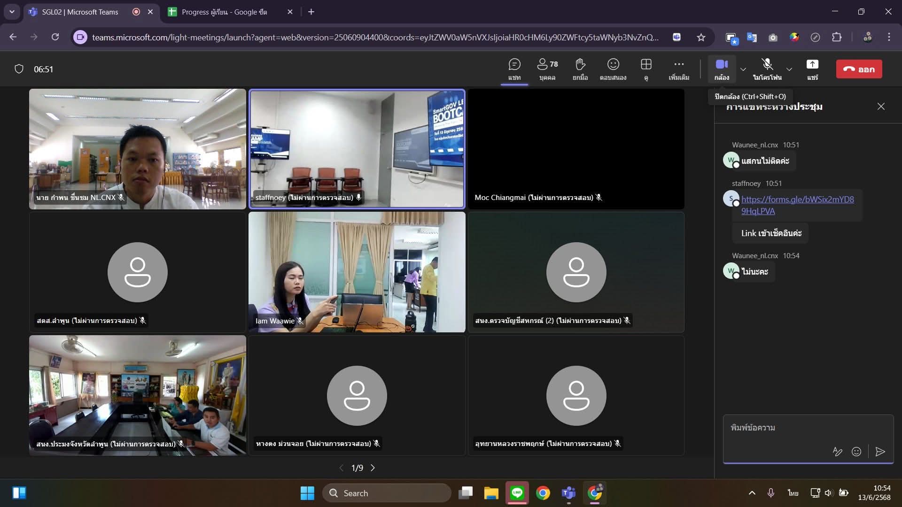Open emoji picker in chat compose box
Image resolution: width=902 pixels, height=507 pixels.
pos(856,452)
